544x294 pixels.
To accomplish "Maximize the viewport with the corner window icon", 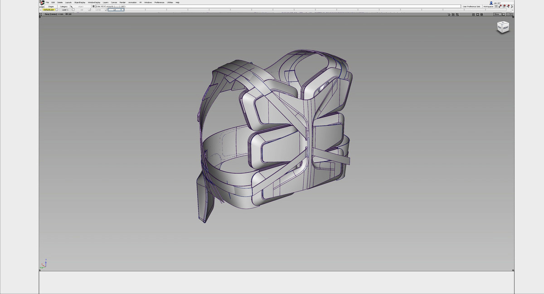I will [511, 14].
